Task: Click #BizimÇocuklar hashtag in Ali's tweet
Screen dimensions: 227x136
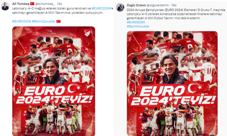Action: 44,21
